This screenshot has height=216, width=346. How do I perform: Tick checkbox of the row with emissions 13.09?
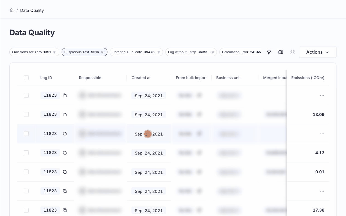point(26,114)
